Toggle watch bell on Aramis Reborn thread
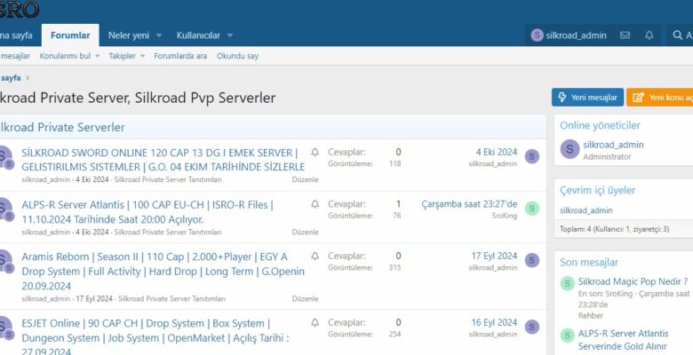This screenshot has height=355, width=693. (315, 256)
